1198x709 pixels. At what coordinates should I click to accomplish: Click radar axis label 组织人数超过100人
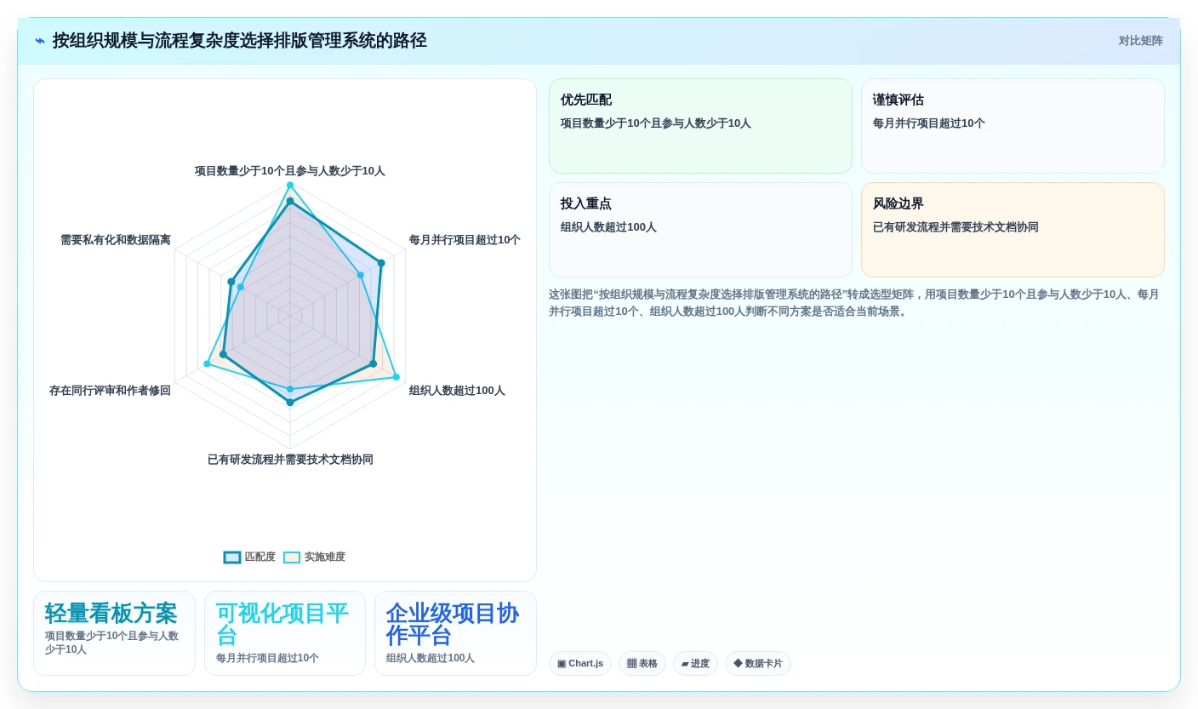(x=457, y=391)
